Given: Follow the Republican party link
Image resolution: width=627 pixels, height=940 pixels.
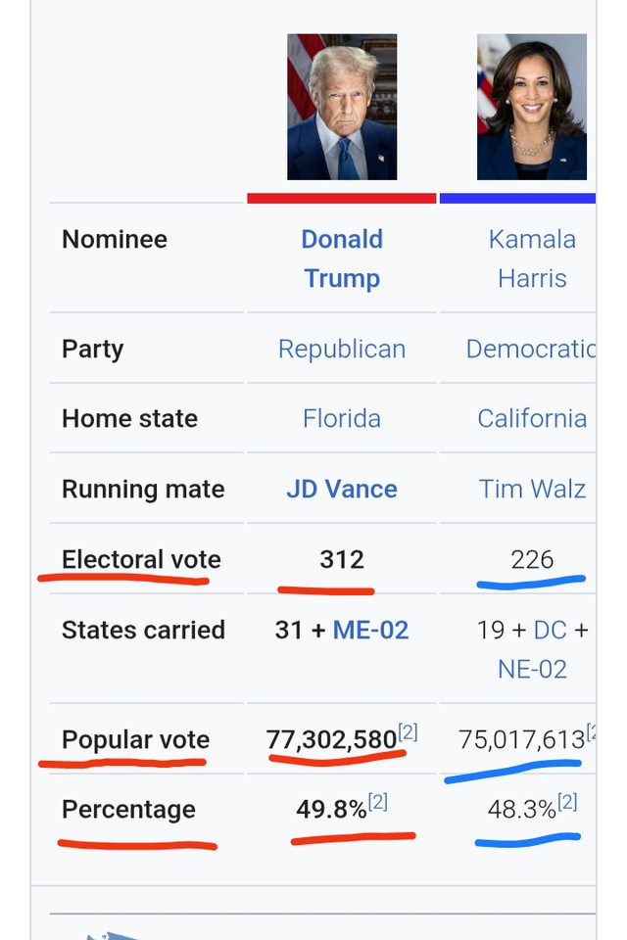Looking at the screenshot, I should point(341,349).
